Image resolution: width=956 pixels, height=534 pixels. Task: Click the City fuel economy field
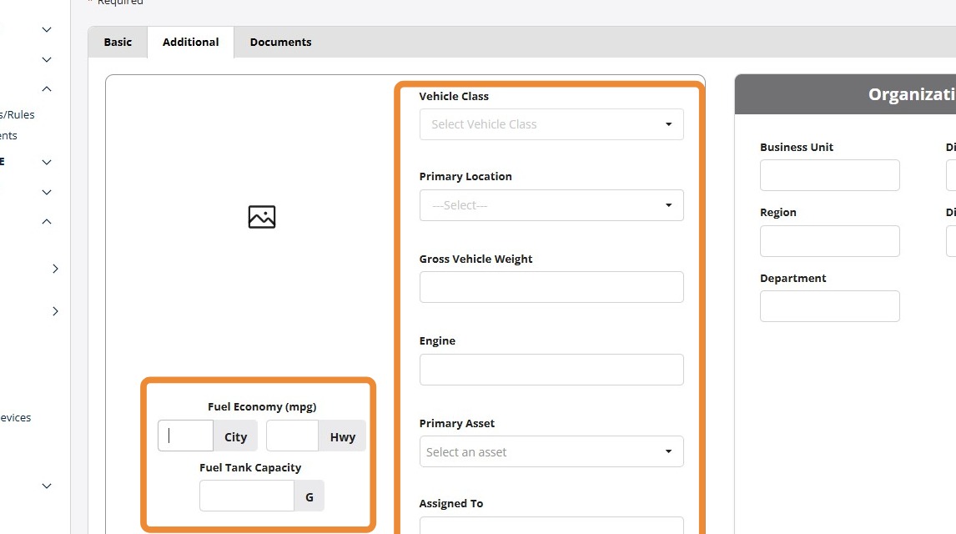(x=185, y=436)
